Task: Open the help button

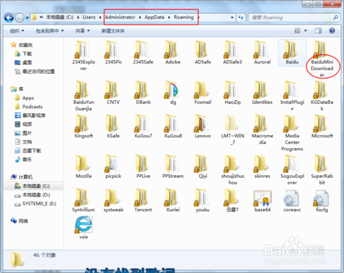Action: 332,30
